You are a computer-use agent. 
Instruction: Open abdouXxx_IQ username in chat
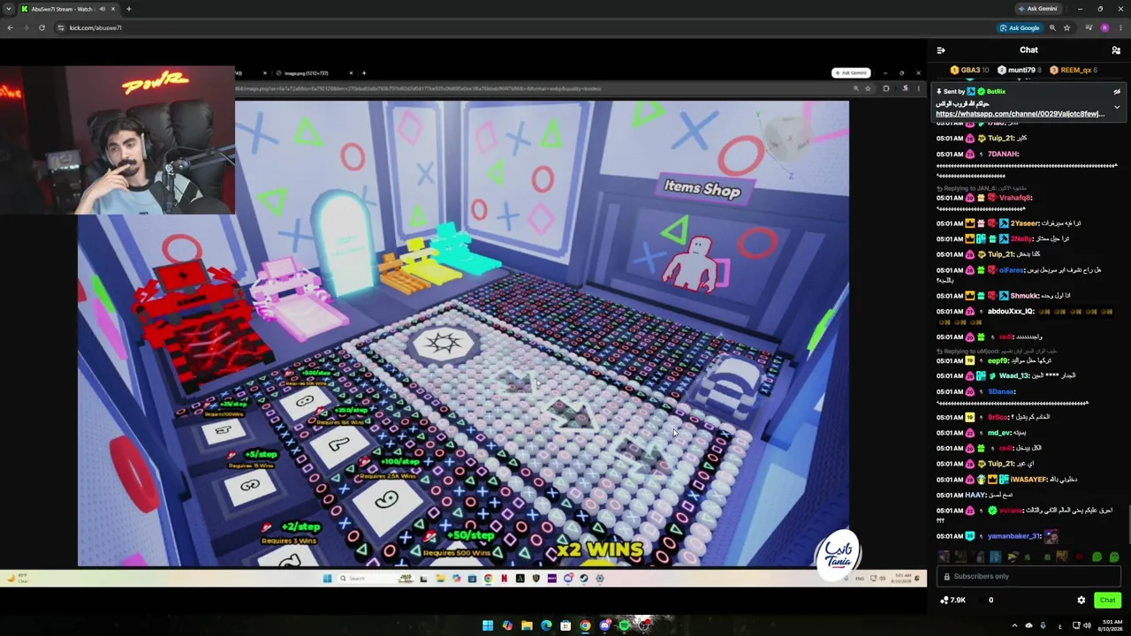tap(1009, 312)
